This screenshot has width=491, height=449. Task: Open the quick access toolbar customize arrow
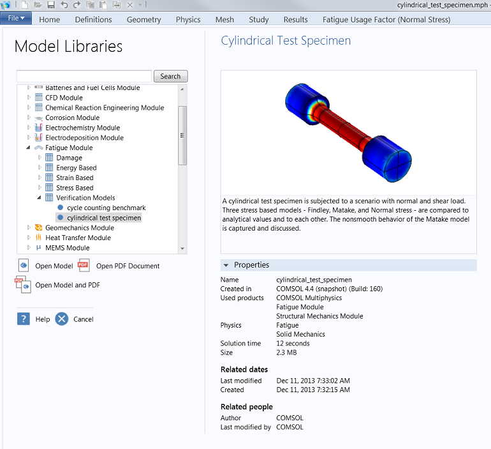[x=140, y=4]
